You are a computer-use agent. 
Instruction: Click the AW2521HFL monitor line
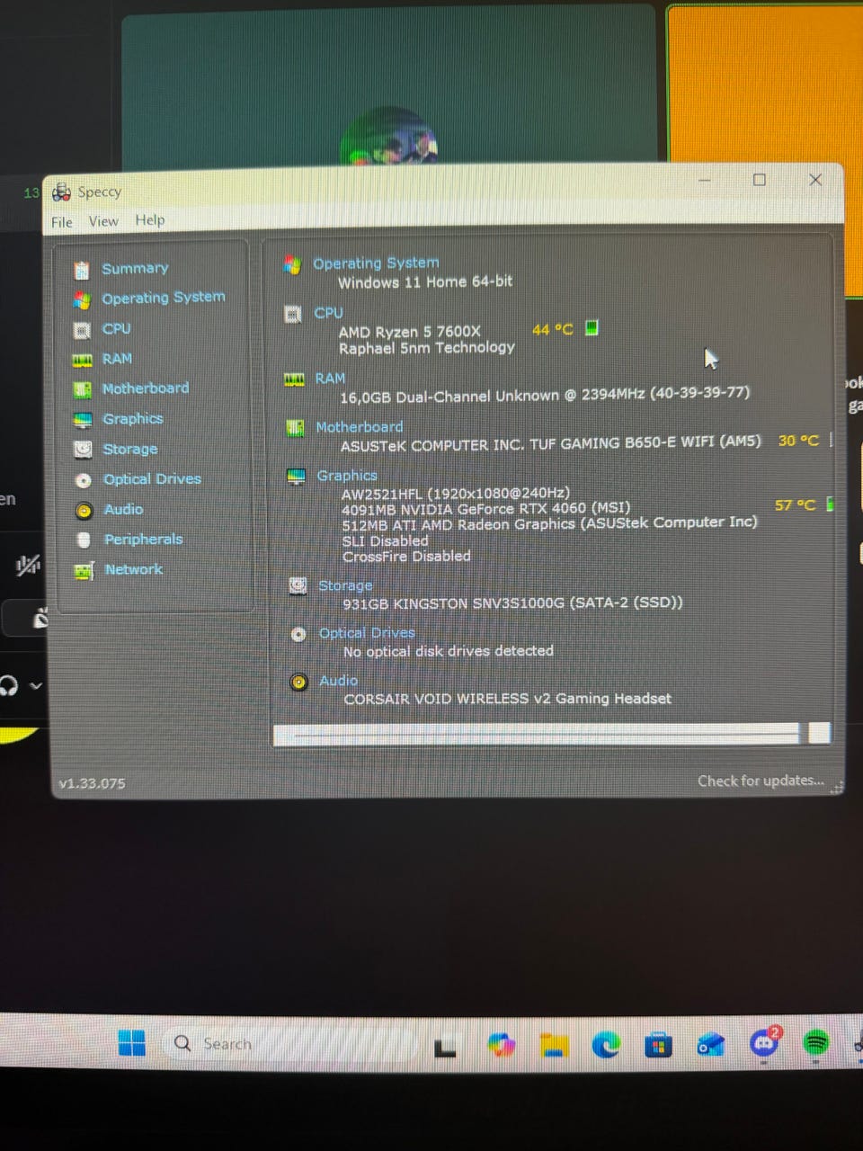pyautogui.click(x=455, y=493)
